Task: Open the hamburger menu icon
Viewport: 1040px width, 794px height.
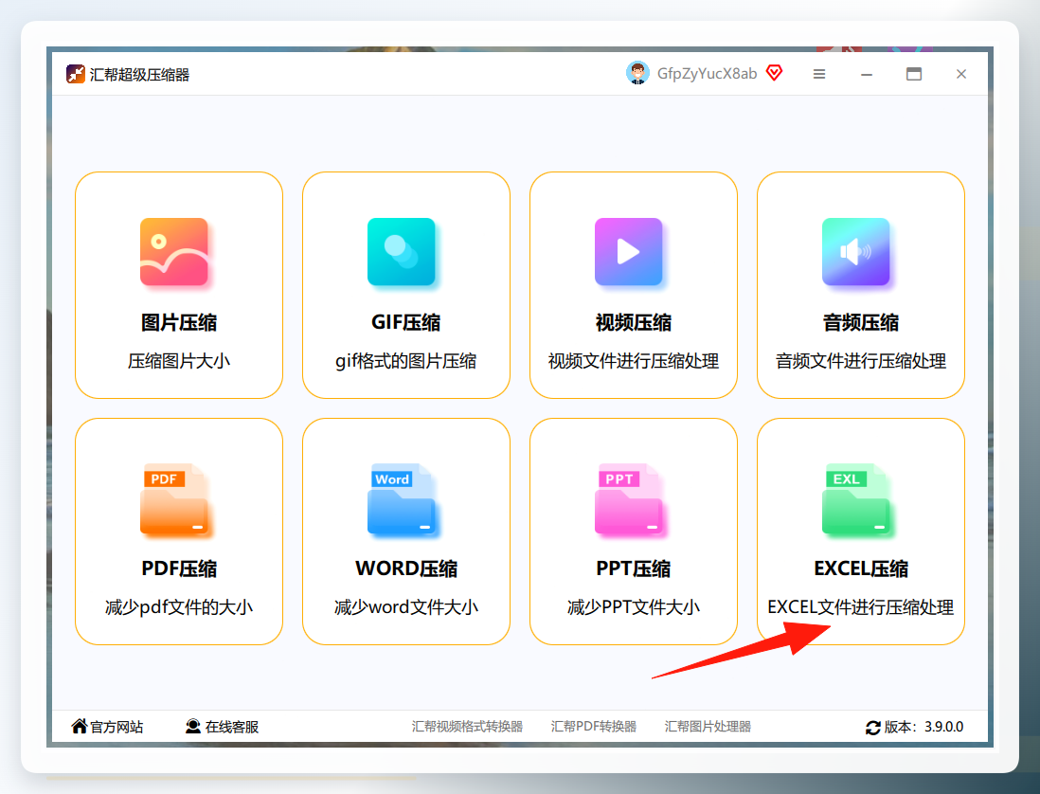Action: (x=819, y=74)
